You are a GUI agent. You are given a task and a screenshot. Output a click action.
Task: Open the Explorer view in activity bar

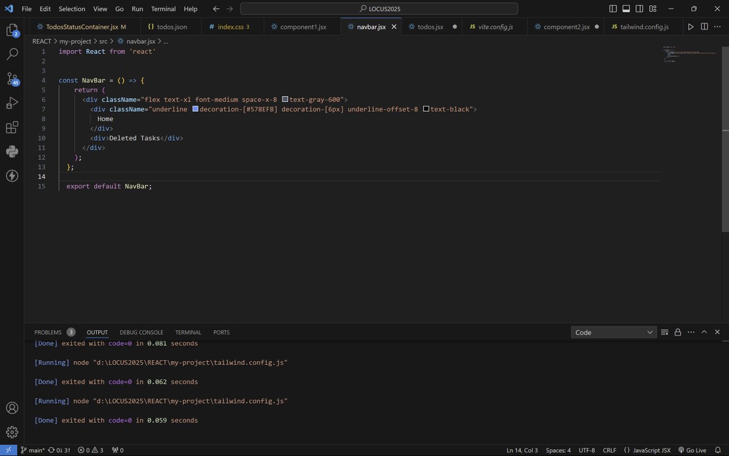[12, 30]
